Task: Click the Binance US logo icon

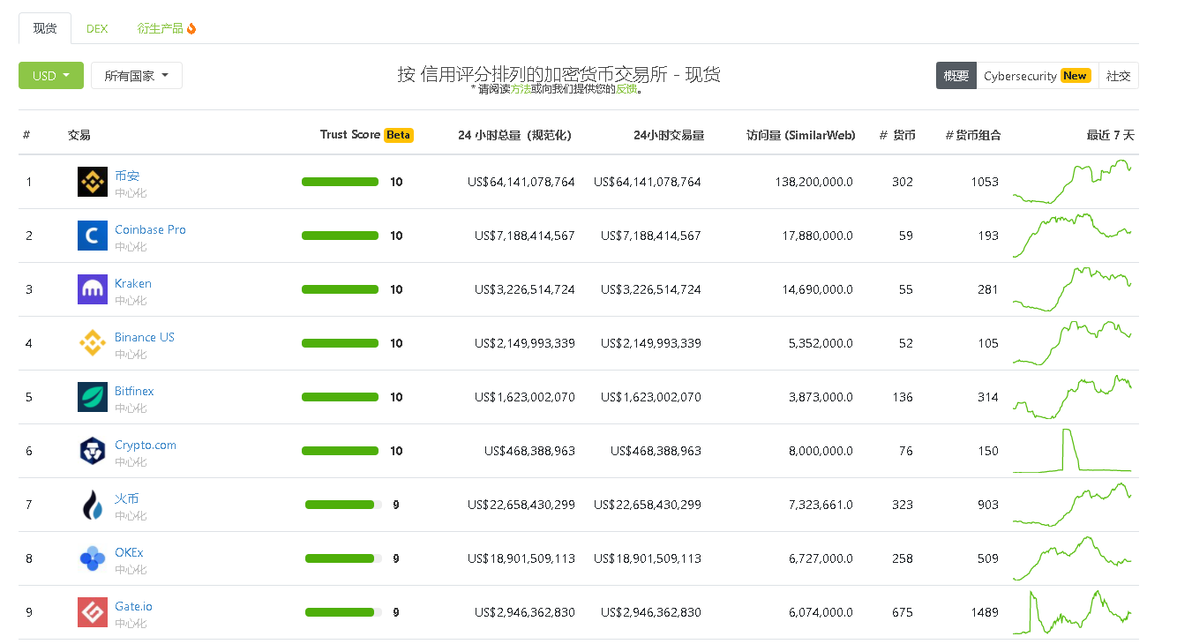Action: [x=93, y=343]
